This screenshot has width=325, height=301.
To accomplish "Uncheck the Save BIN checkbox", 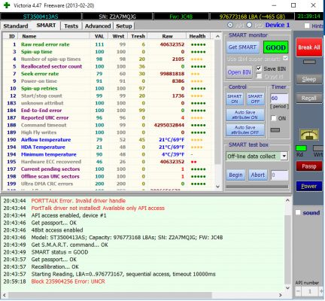I will click(x=259, y=68).
